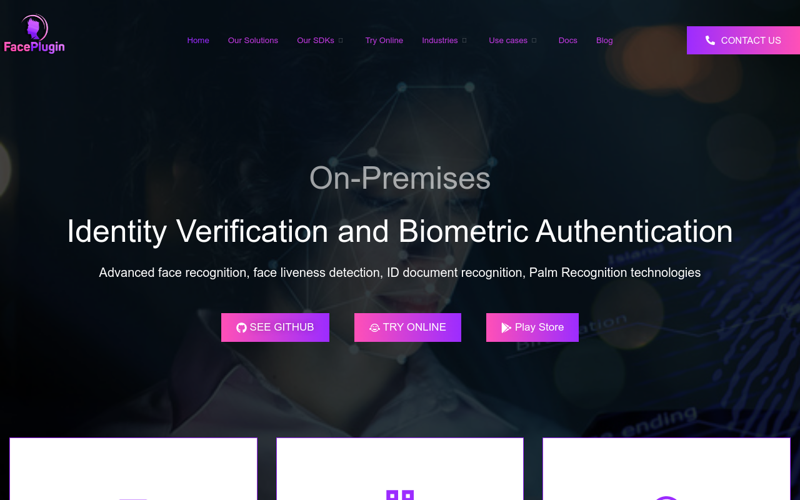Open the Blog navigation link
800x500 pixels.
tap(604, 40)
